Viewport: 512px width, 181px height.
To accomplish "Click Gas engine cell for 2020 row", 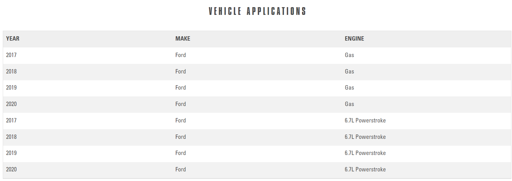I will [x=349, y=104].
